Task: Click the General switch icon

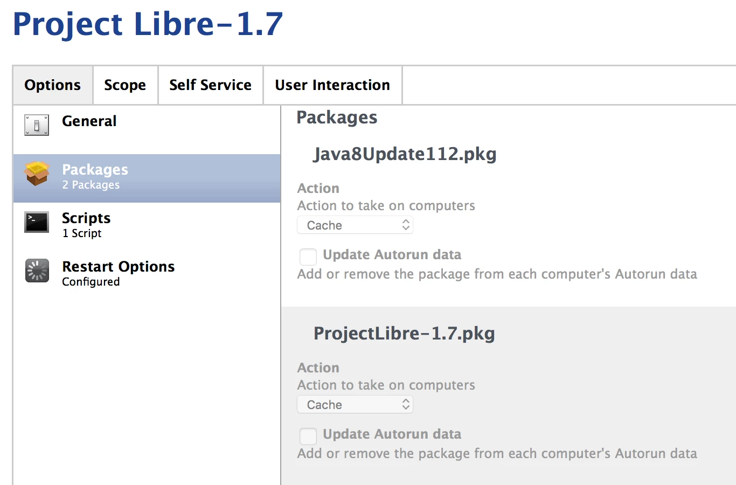Action: tap(37, 125)
